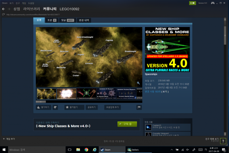Click the thumbnail strip horizontal scrollbar handle
Screen dimensions: 229x153
click(x=41, y=102)
